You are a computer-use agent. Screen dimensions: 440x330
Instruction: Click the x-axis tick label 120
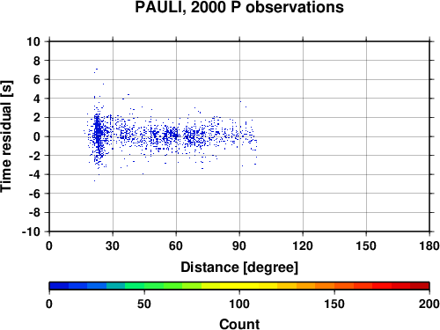click(303, 246)
